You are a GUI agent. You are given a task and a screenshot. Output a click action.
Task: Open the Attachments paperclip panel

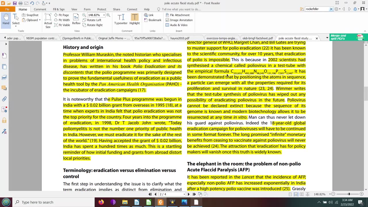click(4, 99)
